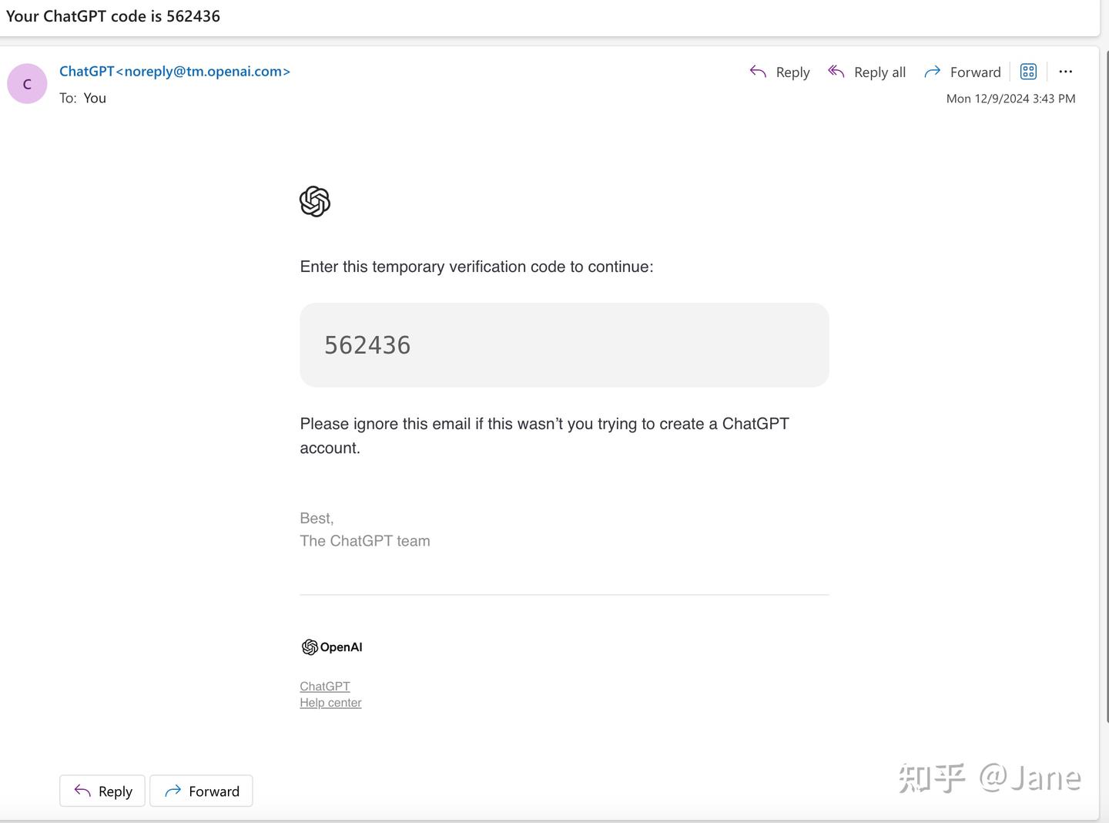Open the ChatGPT footer link
The width and height of the screenshot is (1109, 823).
click(325, 687)
